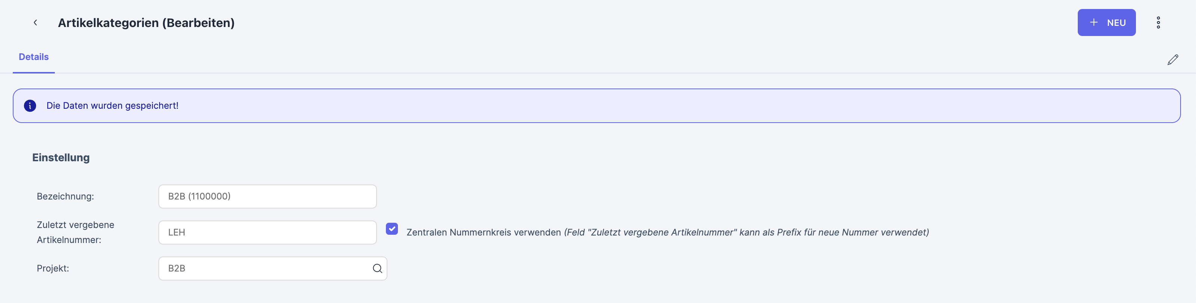1196x303 pixels.
Task: Go back using the left chevron arrow
Action: (x=35, y=23)
